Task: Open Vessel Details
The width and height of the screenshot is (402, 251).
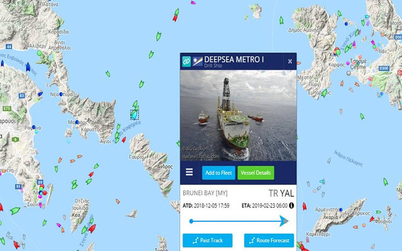Action: 255,173
